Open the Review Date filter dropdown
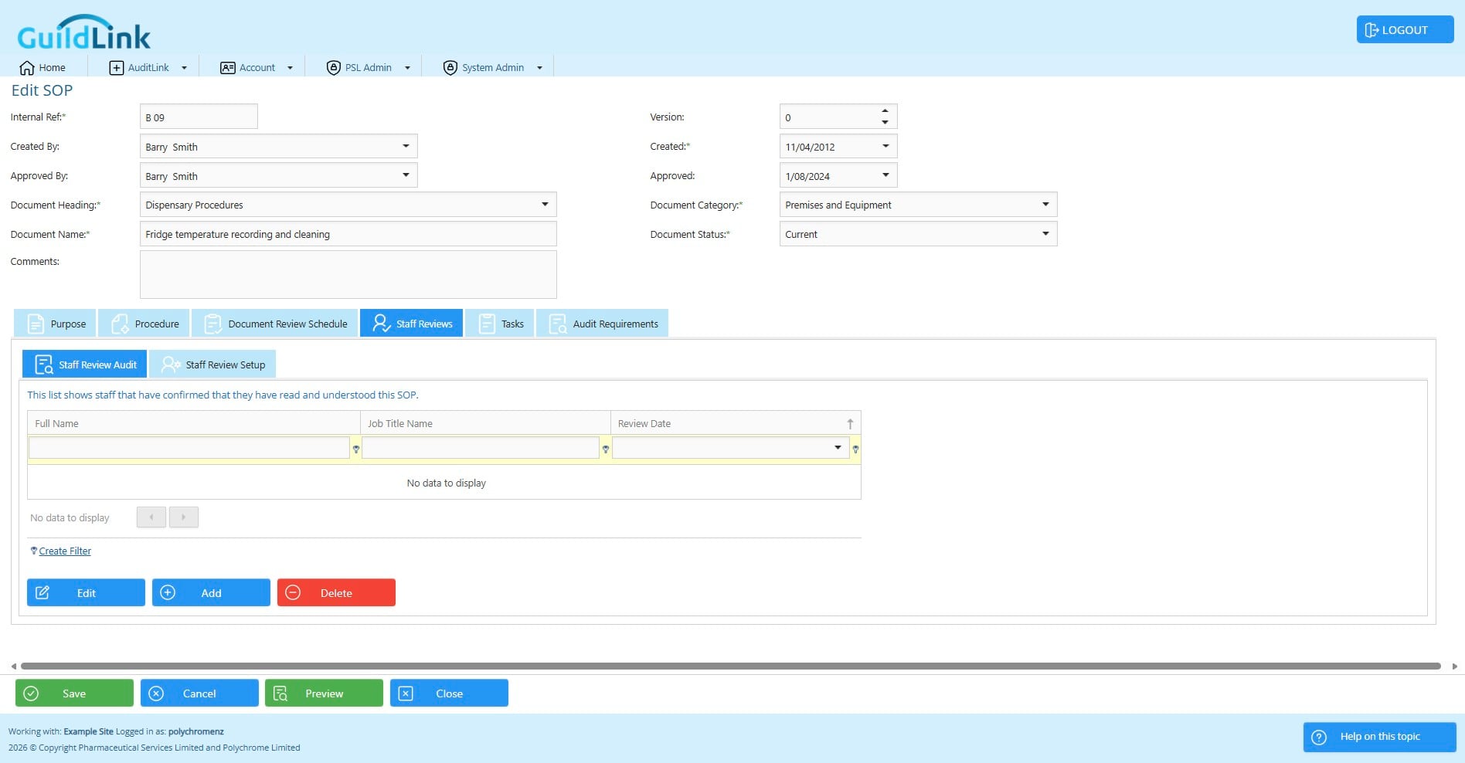 tap(838, 448)
